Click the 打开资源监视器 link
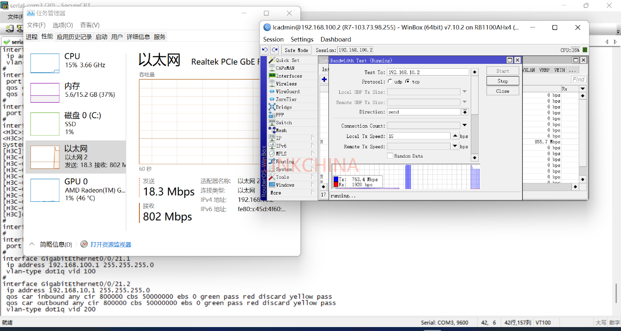The width and height of the screenshot is (621, 331). pos(110,245)
